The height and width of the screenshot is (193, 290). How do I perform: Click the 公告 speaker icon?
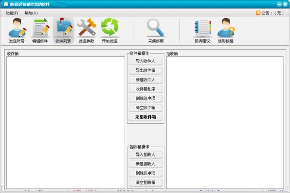258,13
